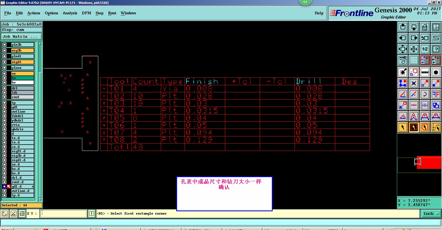Click the home view icon
This screenshot has height=230, width=442.
click(425, 27)
